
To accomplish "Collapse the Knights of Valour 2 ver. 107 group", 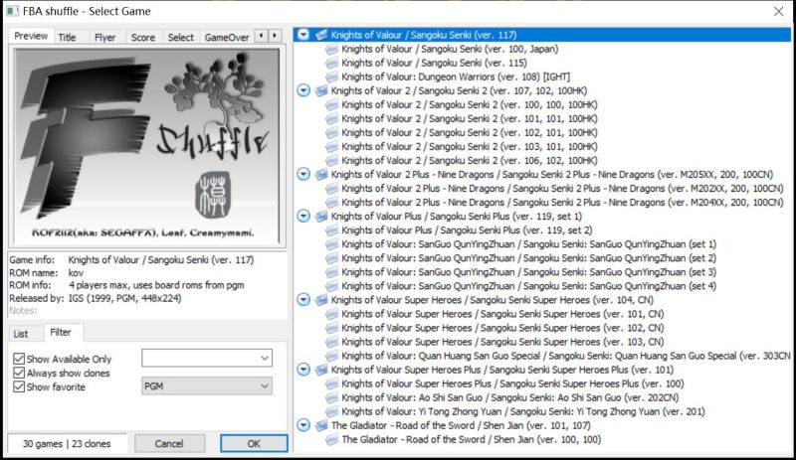I will pos(303,90).
